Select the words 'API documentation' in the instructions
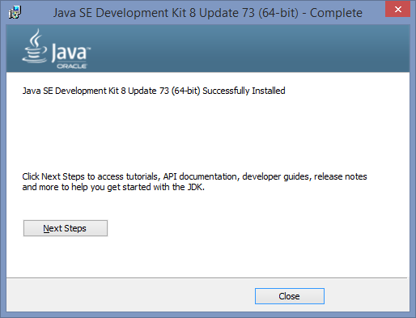 click(200, 176)
